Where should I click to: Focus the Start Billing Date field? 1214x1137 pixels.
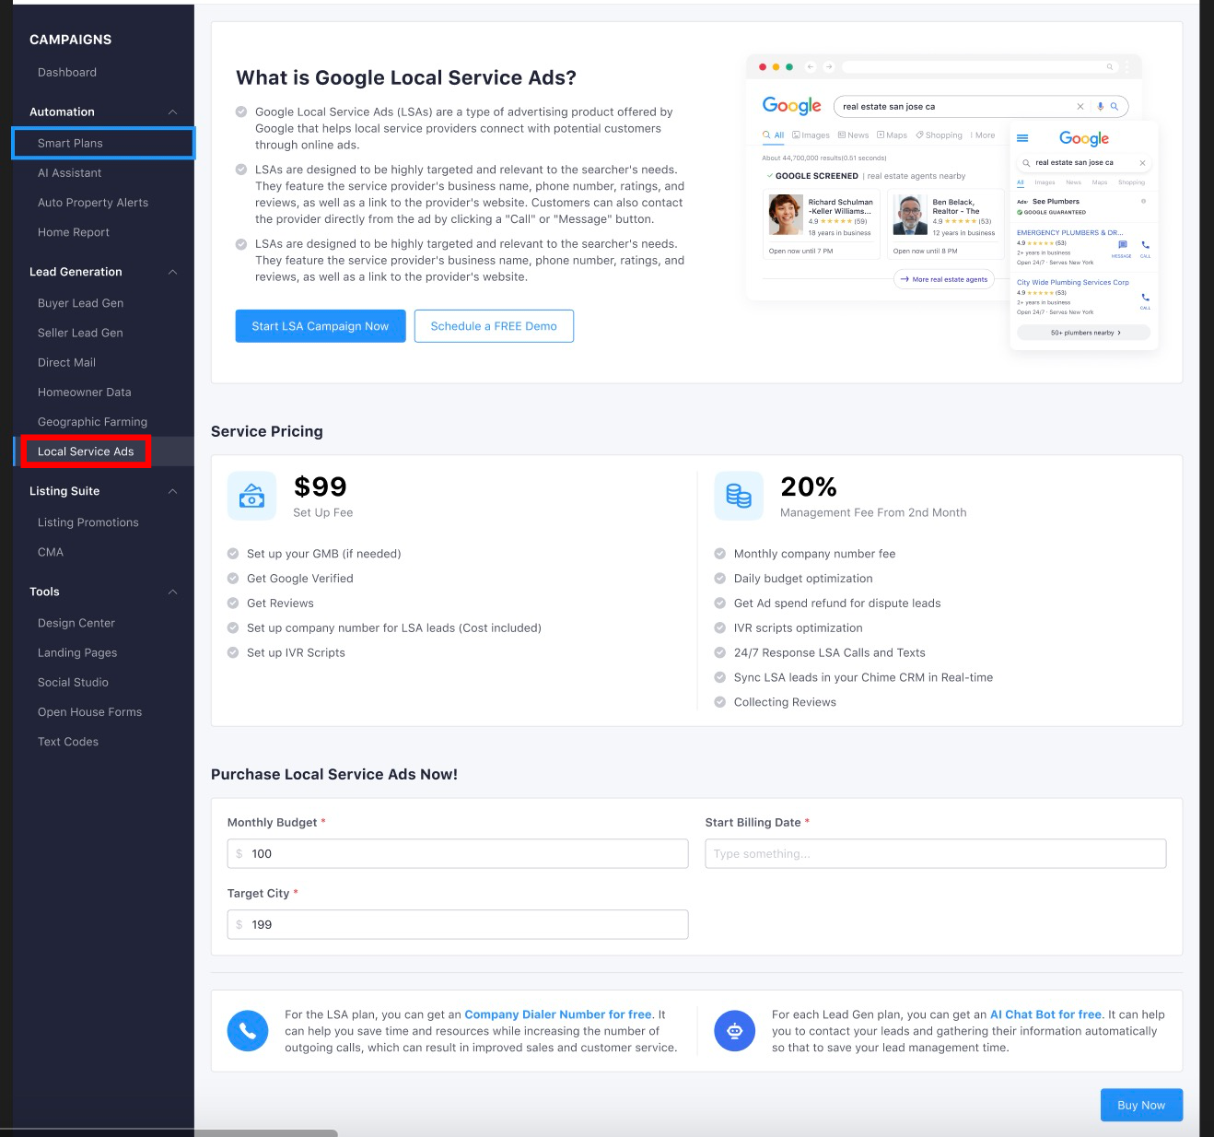tap(936, 853)
